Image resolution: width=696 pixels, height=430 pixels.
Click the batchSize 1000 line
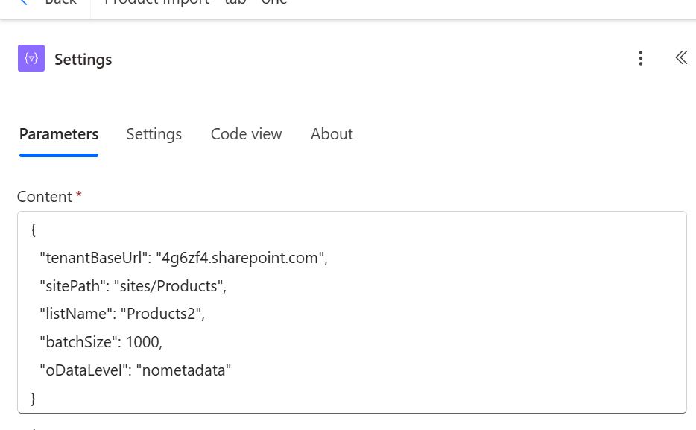click(x=101, y=342)
